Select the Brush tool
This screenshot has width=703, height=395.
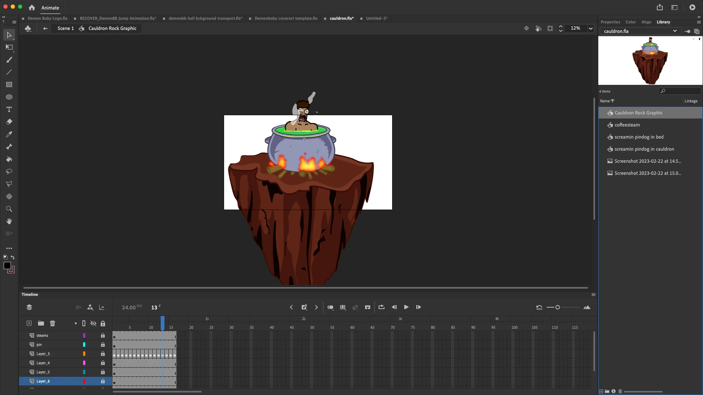pyautogui.click(x=9, y=60)
